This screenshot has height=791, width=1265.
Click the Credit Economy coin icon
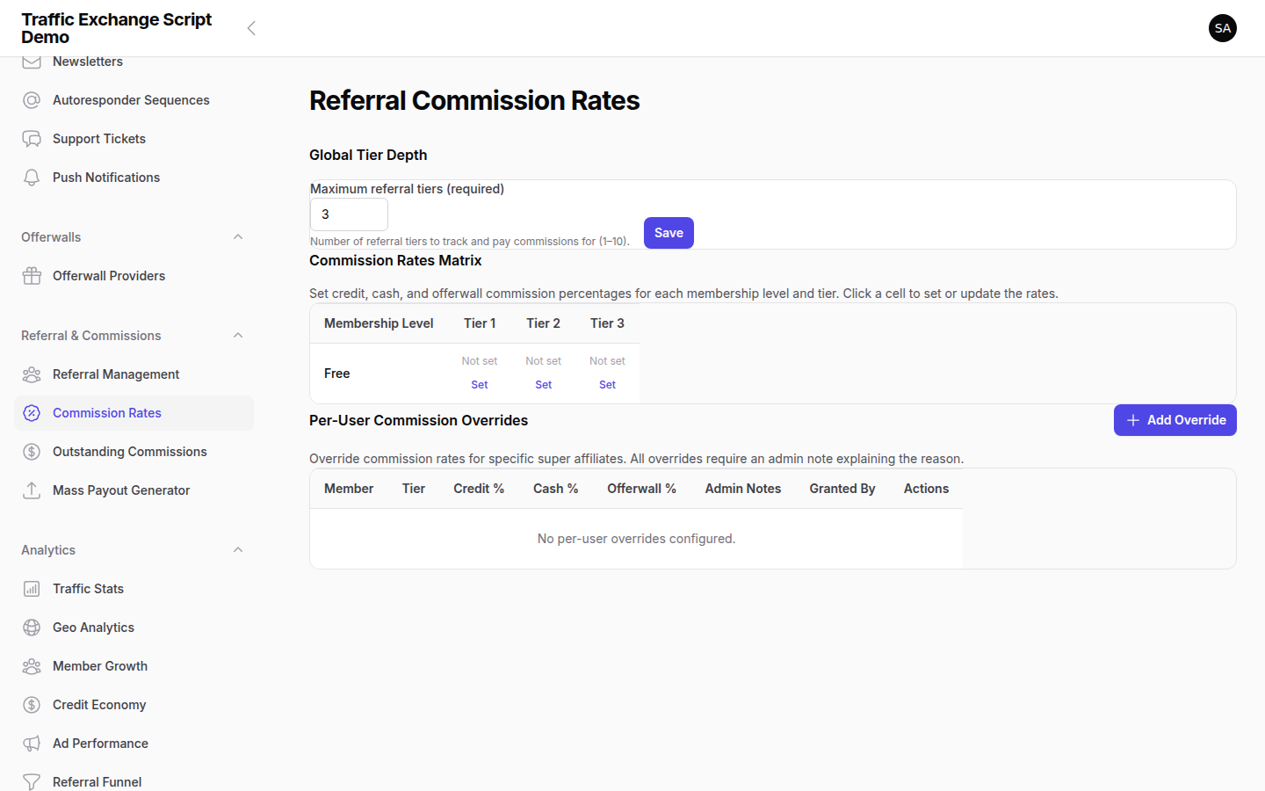click(32, 704)
